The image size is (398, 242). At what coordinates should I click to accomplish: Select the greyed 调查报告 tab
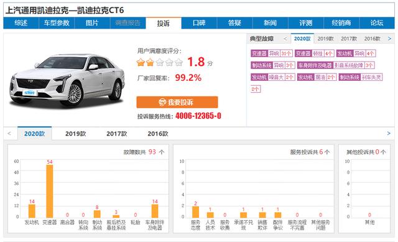(127, 23)
